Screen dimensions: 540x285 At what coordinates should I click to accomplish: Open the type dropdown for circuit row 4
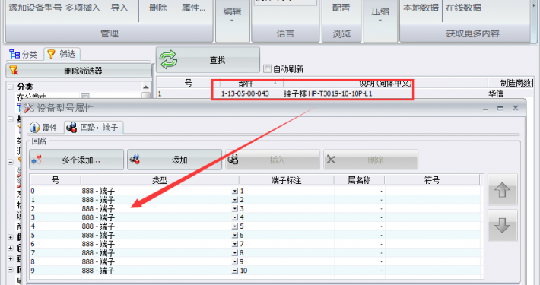235,226
